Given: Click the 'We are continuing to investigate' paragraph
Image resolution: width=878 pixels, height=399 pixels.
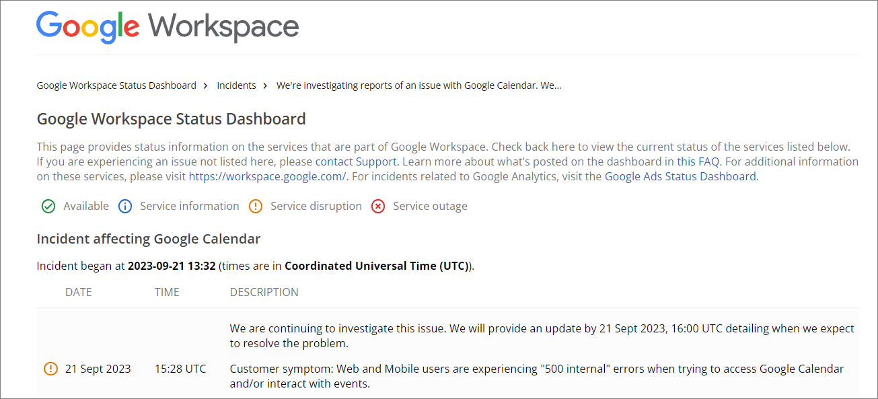Looking at the screenshot, I should [542, 336].
